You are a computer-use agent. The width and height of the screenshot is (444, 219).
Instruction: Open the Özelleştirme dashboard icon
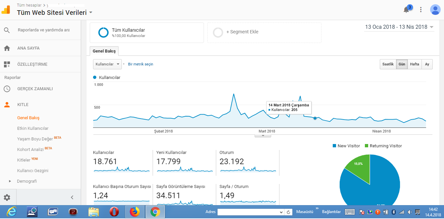click(7, 64)
